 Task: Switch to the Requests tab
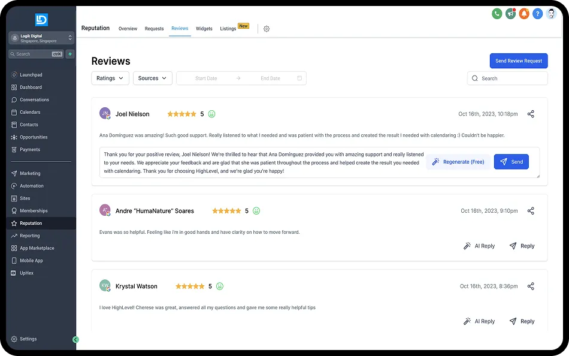pos(154,29)
